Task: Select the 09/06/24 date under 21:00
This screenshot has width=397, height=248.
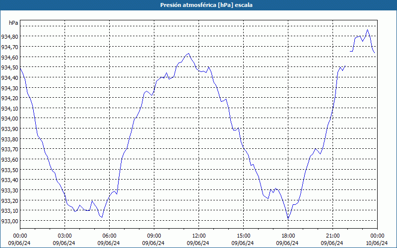Action: point(332,243)
